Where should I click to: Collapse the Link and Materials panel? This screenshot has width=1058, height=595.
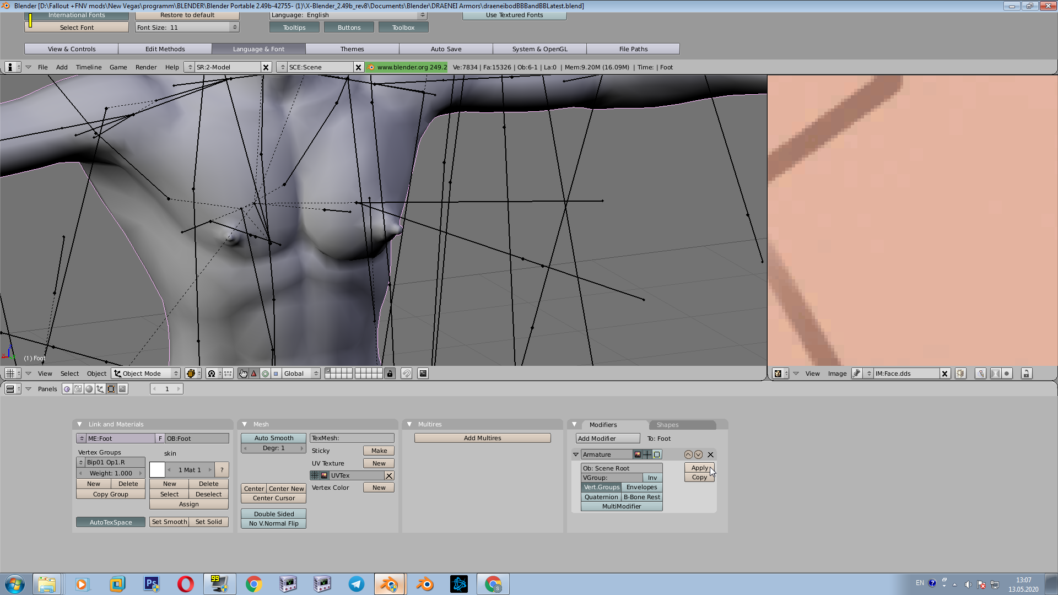pyautogui.click(x=79, y=424)
